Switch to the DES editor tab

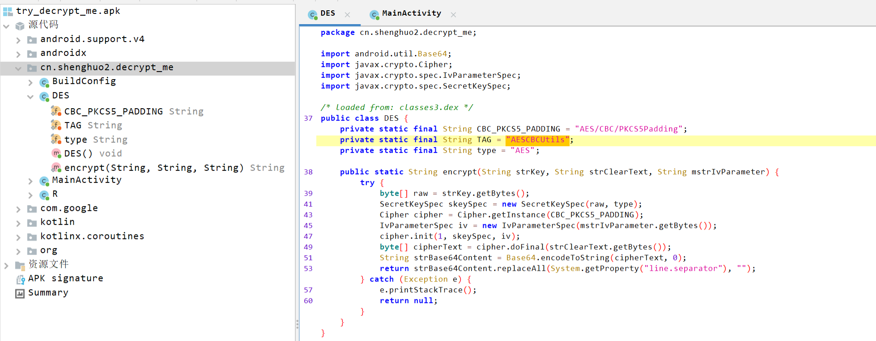[330, 14]
